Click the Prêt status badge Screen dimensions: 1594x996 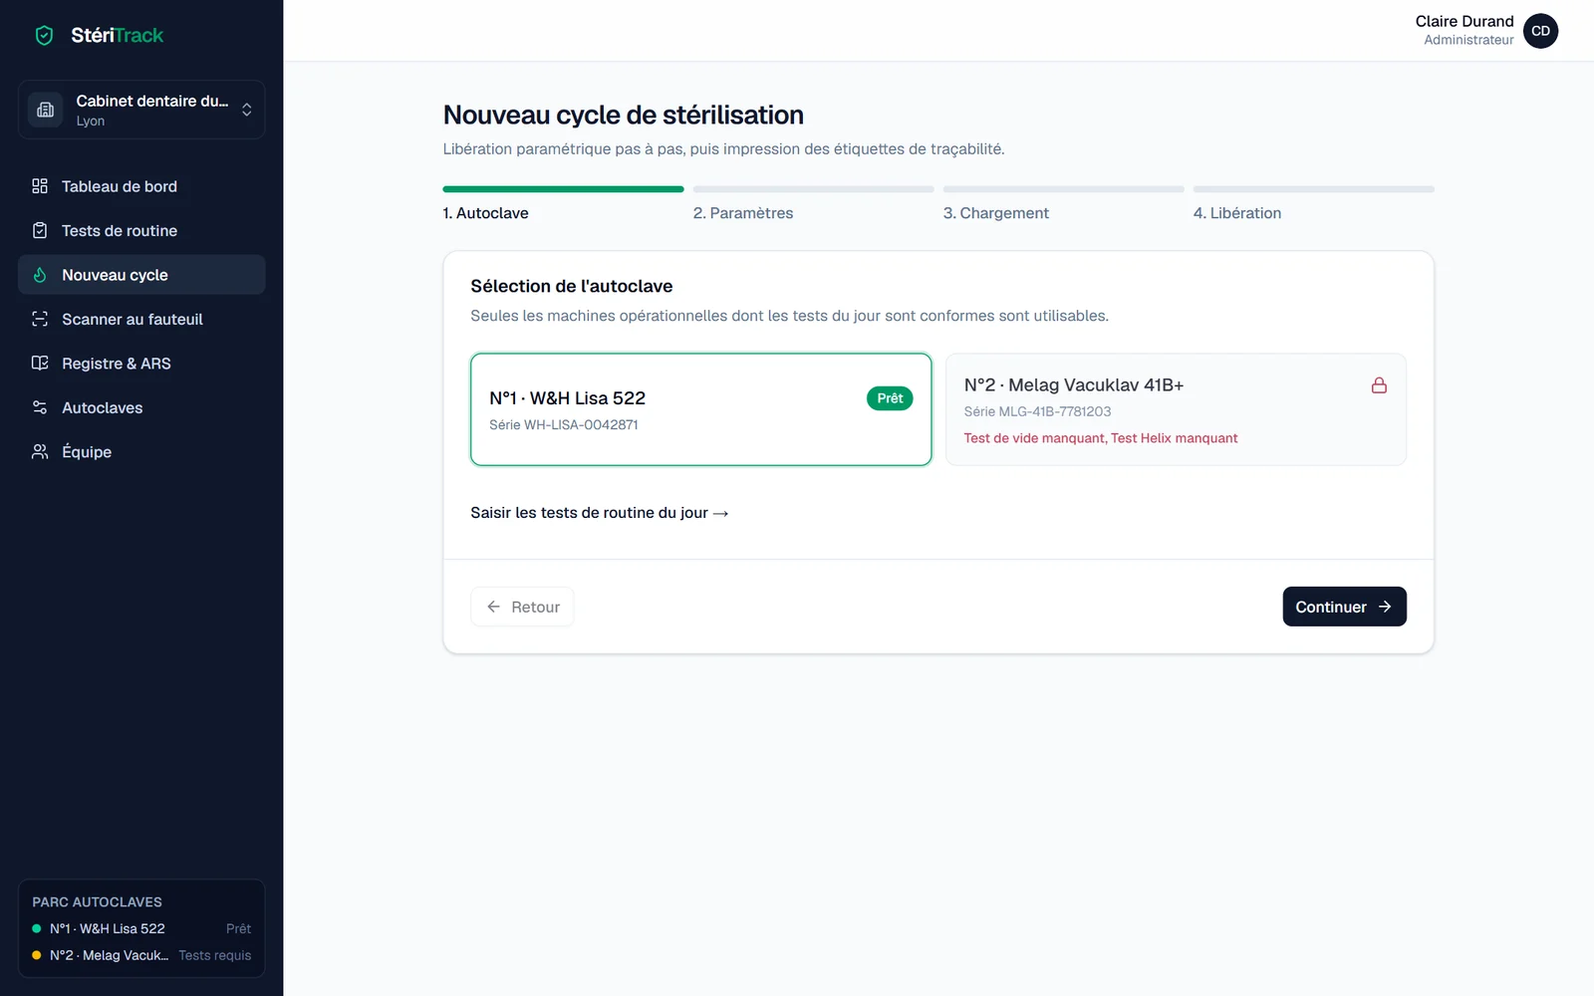click(890, 398)
